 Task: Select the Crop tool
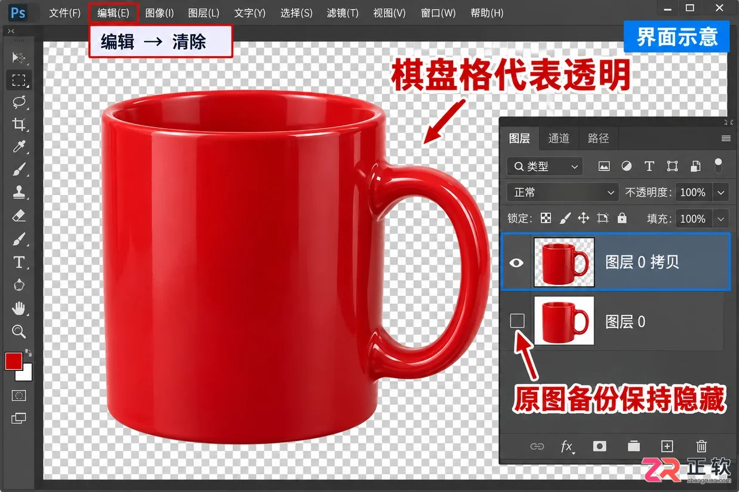tap(19, 124)
